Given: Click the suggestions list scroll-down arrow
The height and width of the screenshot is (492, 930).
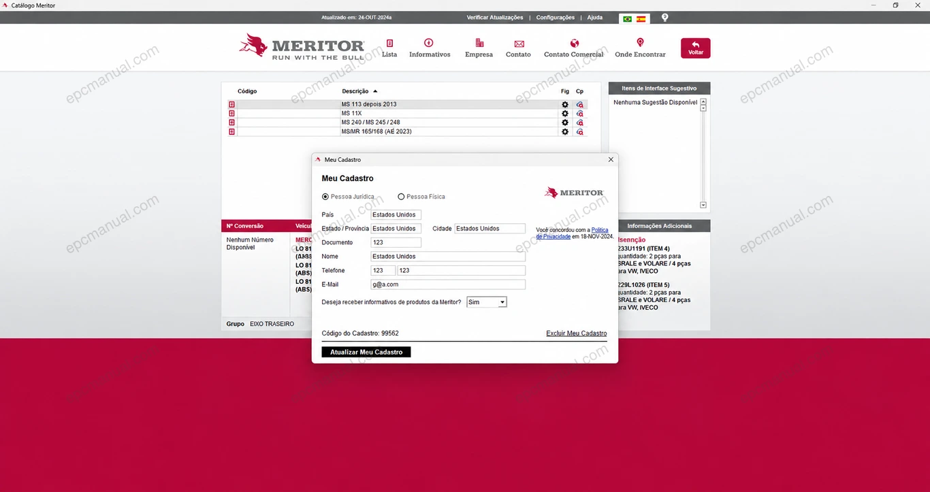Looking at the screenshot, I should coord(703,205).
